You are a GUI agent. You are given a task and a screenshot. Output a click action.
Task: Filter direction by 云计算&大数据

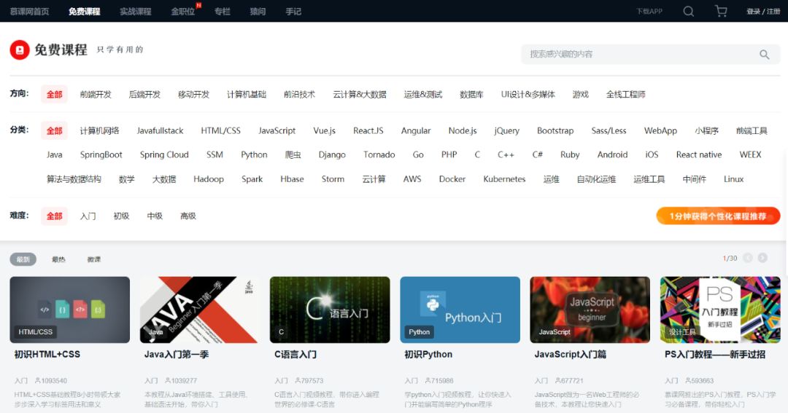coord(359,95)
